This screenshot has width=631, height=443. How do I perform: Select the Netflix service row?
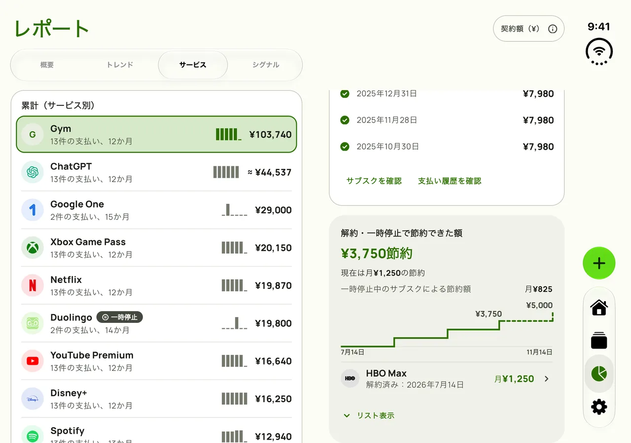pyautogui.click(x=156, y=285)
